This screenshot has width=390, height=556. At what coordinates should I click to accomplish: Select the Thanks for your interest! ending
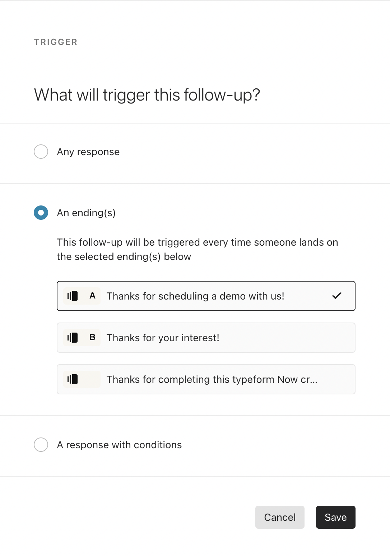(x=206, y=338)
